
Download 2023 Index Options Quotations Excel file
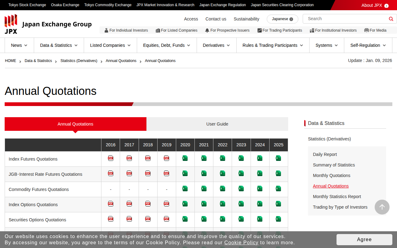[x=241, y=204]
